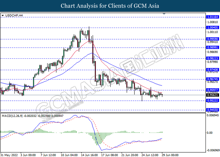Click the 24 Jun 12:00 time label
This screenshot has height=157, width=220.
point(150,155)
